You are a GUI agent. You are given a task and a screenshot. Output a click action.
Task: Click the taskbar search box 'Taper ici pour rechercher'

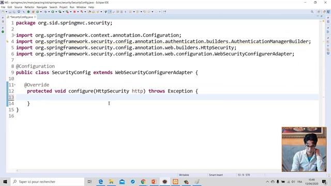click(x=47, y=181)
